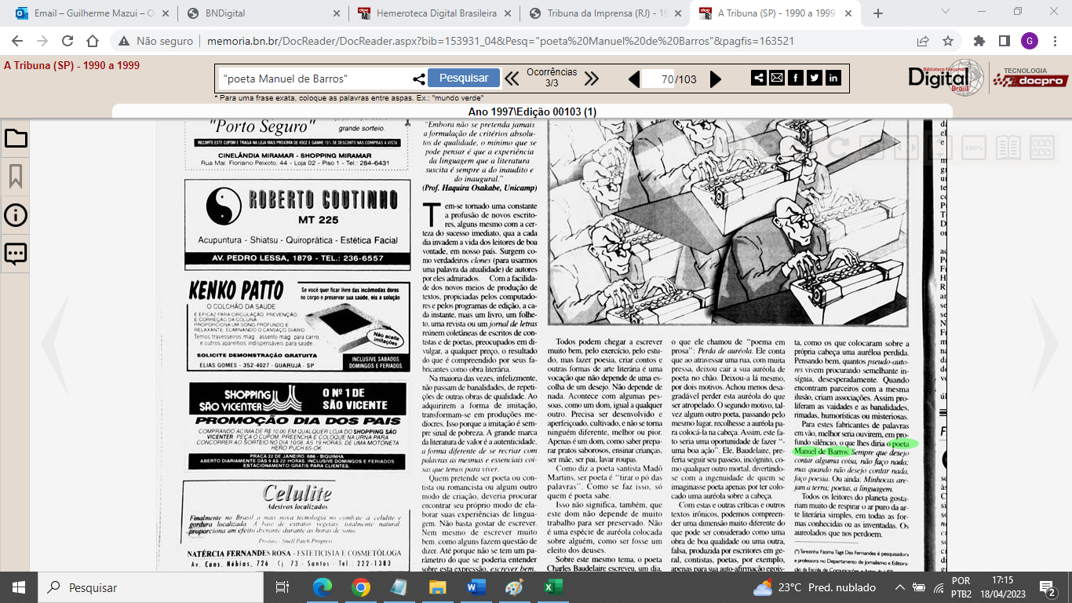Open Excel from the taskbar
This screenshot has width=1072, height=603.
click(552, 587)
